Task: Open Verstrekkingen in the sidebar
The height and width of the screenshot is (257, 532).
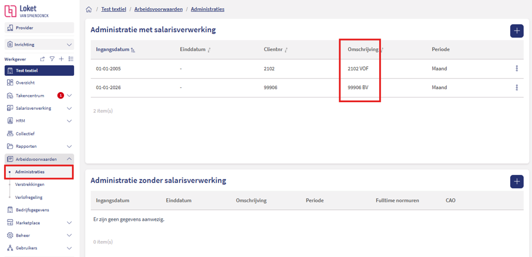Action: click(29, 184)
